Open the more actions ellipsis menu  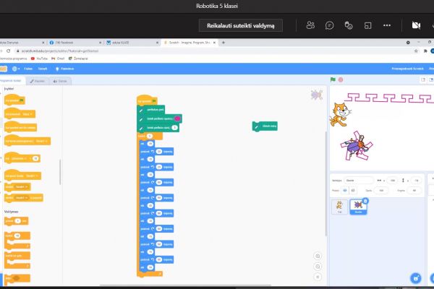tap(387, 25)
